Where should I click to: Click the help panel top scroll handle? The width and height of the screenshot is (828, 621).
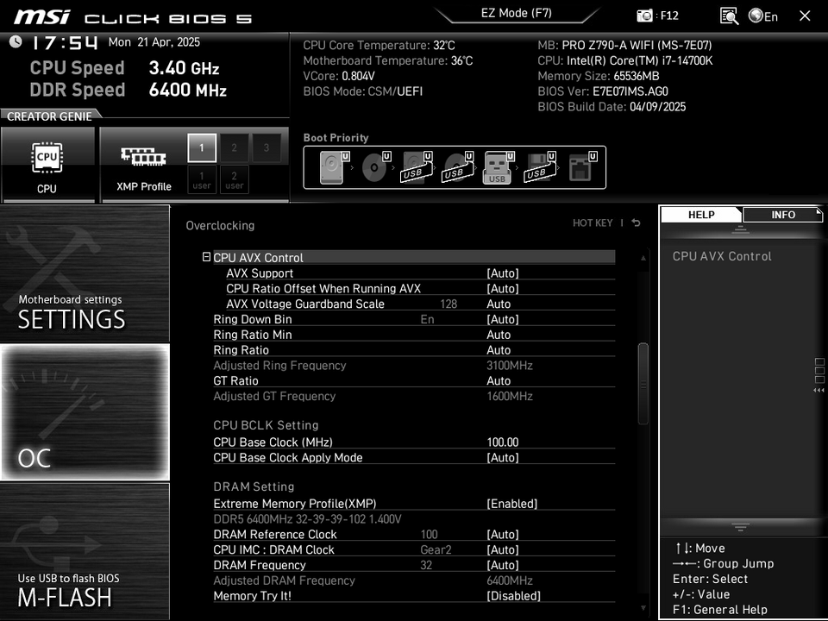click(x=740, y=229)
